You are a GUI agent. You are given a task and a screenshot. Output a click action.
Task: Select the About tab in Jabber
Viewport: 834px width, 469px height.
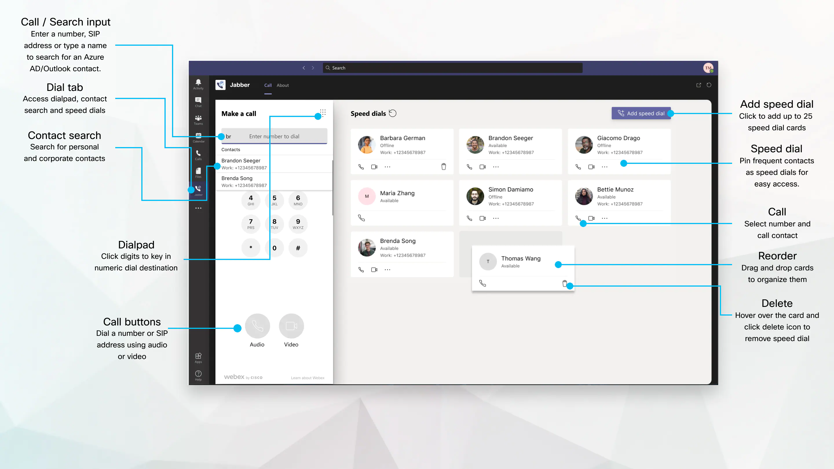[x=282, y=85]
